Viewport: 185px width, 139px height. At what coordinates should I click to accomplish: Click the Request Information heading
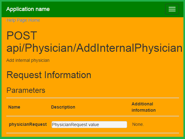(49, 75)
